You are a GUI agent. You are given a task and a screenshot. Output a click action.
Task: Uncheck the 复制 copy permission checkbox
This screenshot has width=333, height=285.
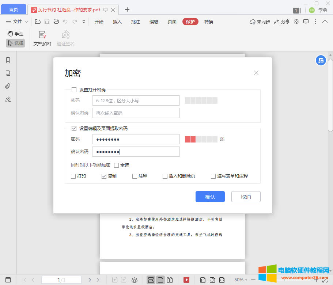(x=104, y=176)
